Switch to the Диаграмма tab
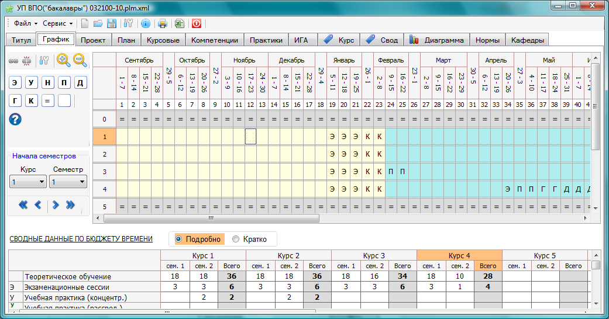609x319 pixels. (437, 40)
